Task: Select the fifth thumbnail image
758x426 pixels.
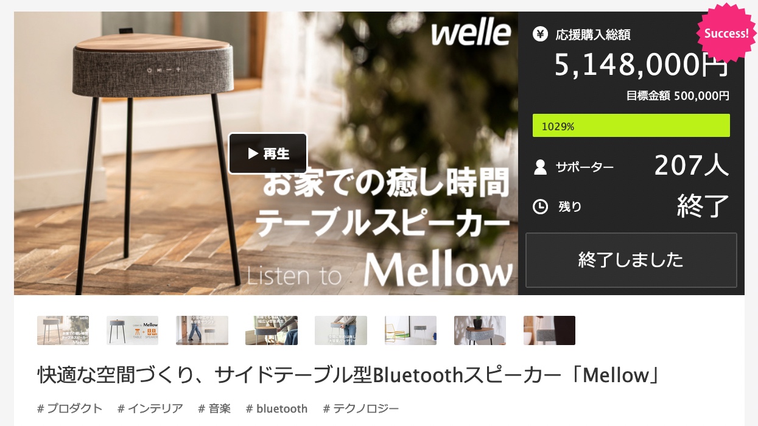Action: (341, 330)
